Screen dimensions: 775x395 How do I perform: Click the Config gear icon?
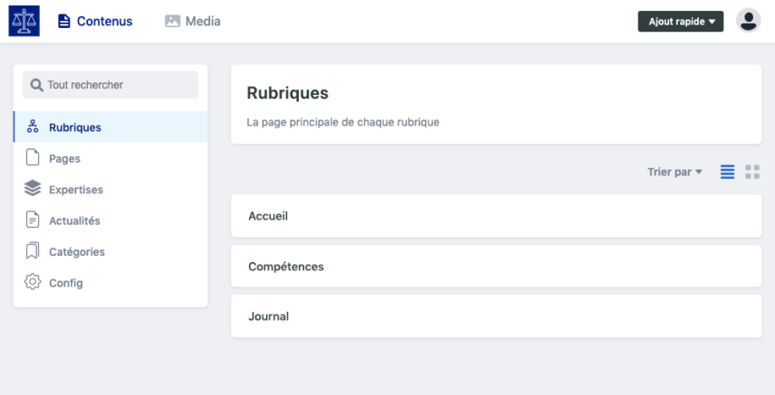coord(33,282)
